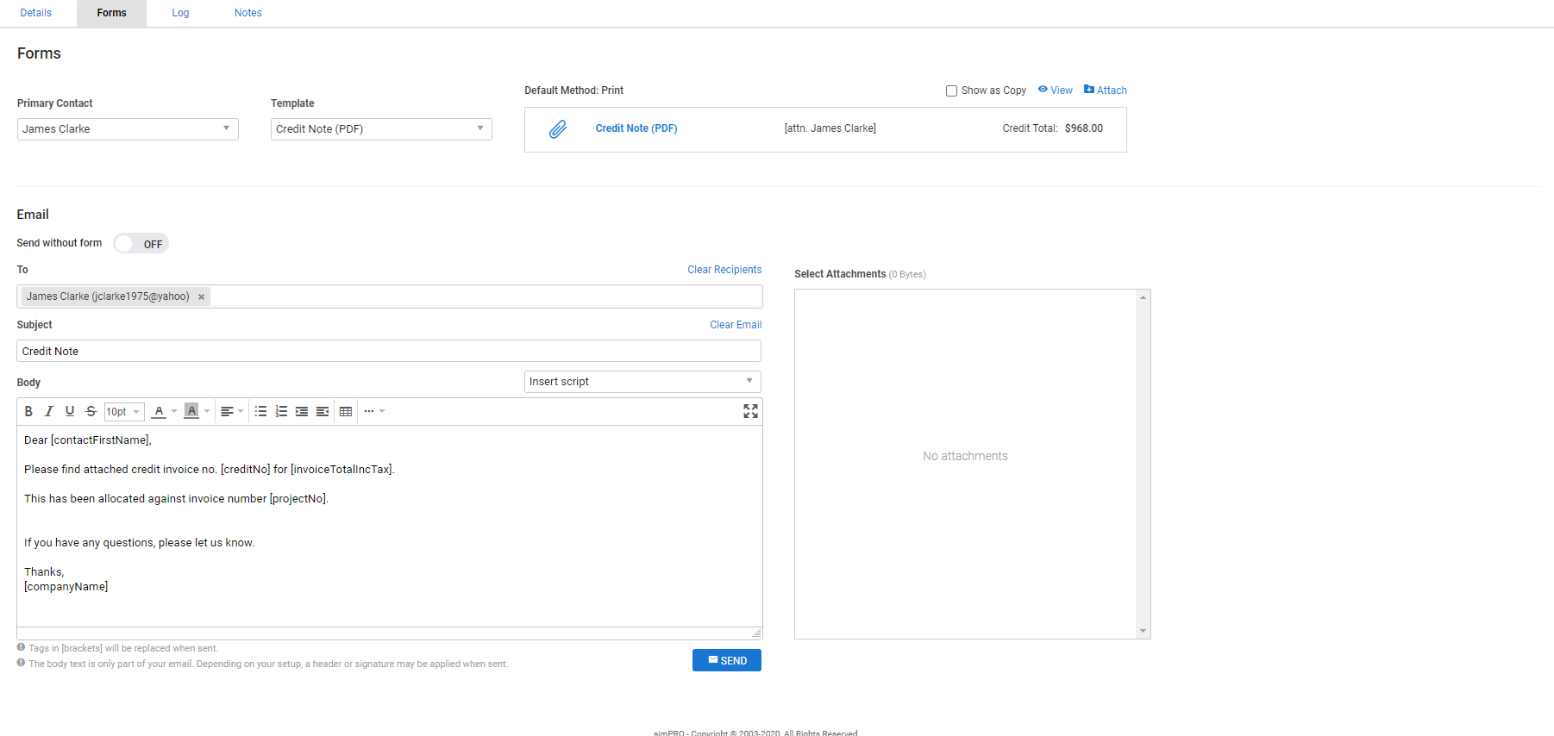Open the Template dropdown

[381, 129]
